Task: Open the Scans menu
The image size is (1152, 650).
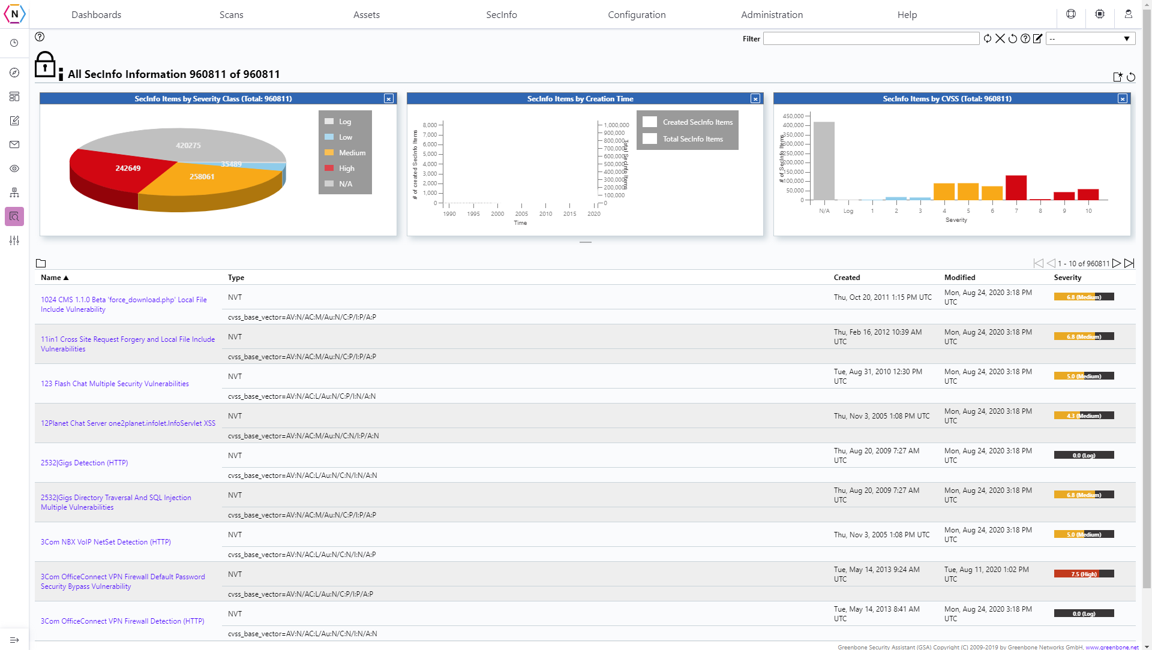Action: tap(231, 14)
